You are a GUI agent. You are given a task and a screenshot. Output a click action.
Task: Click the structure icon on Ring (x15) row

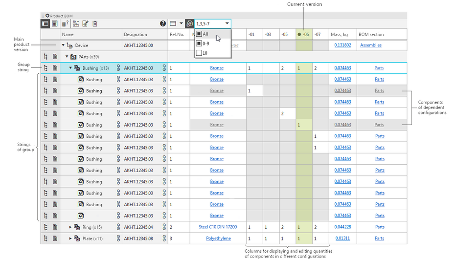(45, 227)
